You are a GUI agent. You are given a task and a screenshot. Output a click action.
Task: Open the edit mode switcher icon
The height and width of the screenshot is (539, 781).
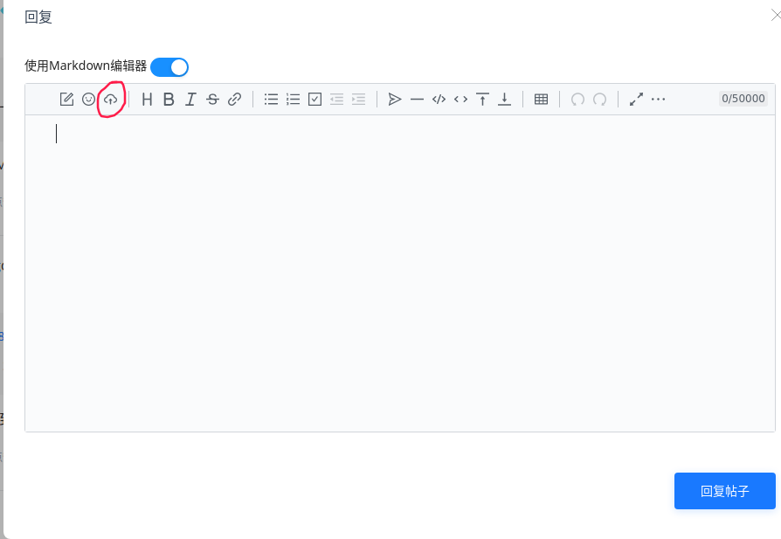point(66,99)
